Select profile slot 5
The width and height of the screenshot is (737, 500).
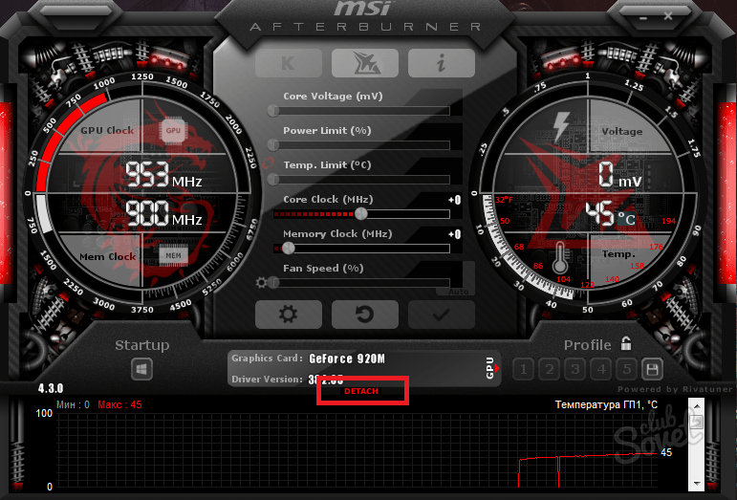tap(626, 369)
